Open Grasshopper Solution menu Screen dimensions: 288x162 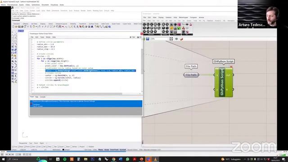tap(168, 18)
